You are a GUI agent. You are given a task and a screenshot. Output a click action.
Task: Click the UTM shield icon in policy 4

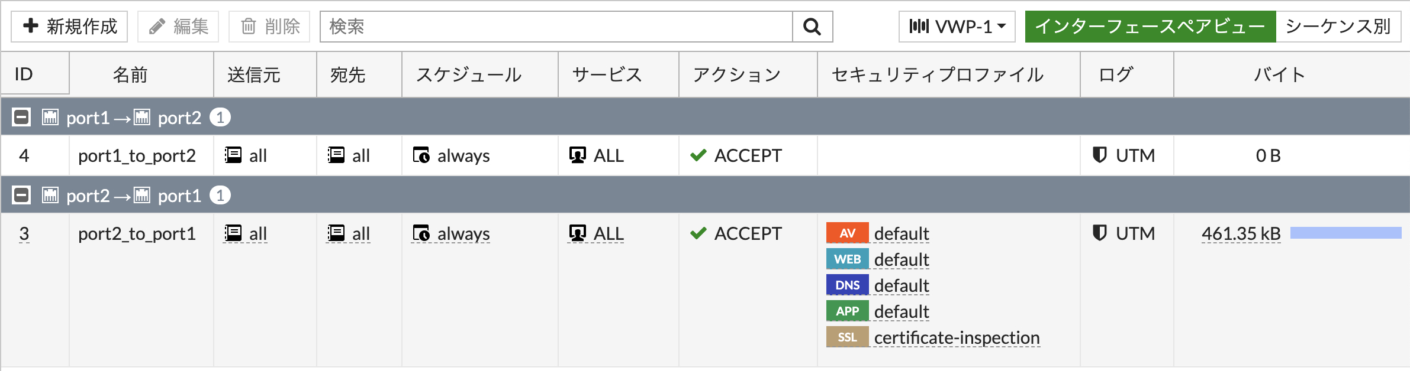click(1099, 155)
